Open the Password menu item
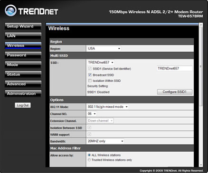 coord(23,55)
